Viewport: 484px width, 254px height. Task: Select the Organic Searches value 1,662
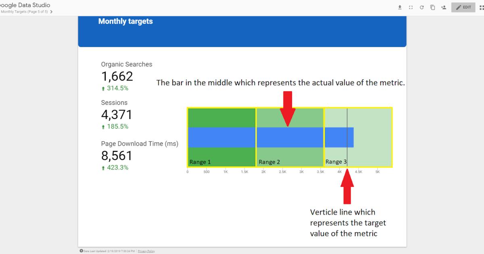(117, 76)
